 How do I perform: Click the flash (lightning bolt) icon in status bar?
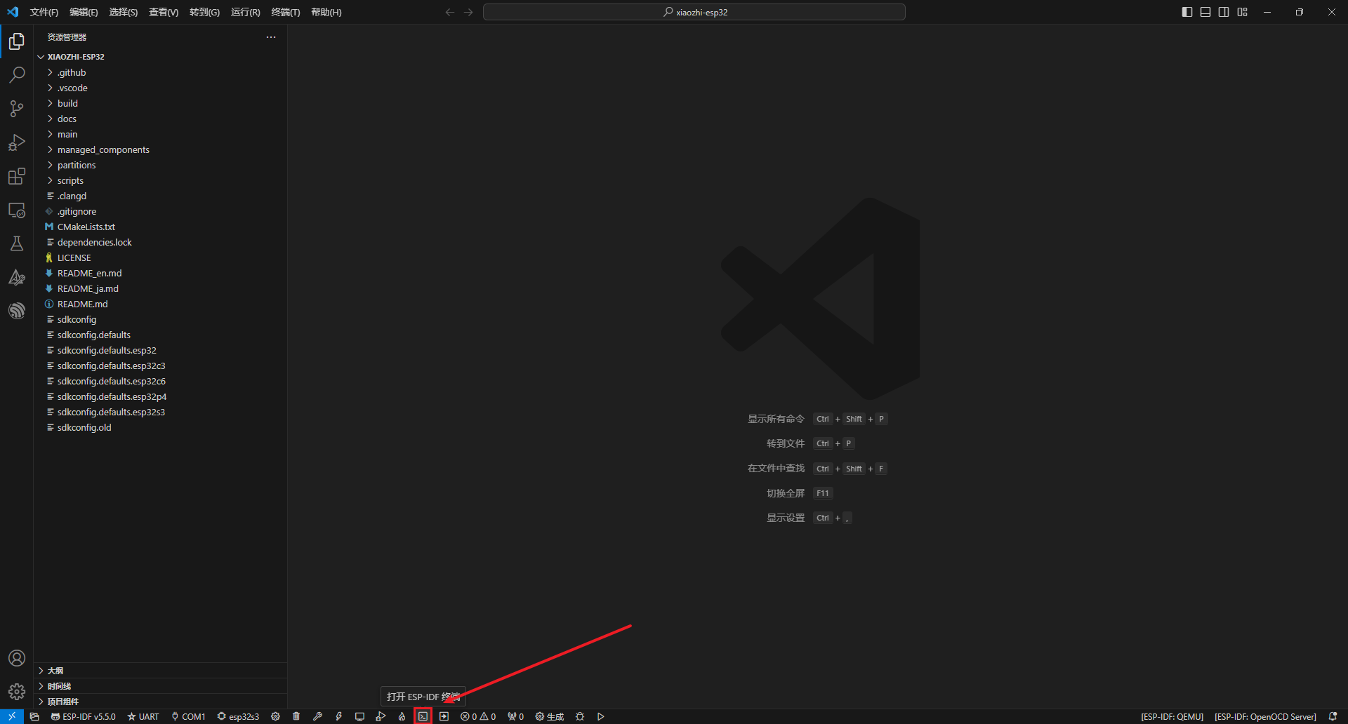point(338,716)
